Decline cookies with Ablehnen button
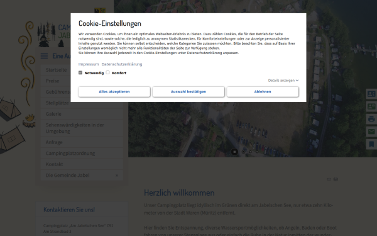 point(263,92)
